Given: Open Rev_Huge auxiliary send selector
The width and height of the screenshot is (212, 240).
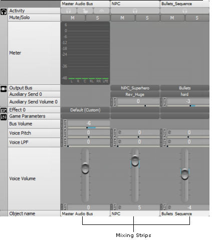Looking at the screenshot, I should coord(135,94).
